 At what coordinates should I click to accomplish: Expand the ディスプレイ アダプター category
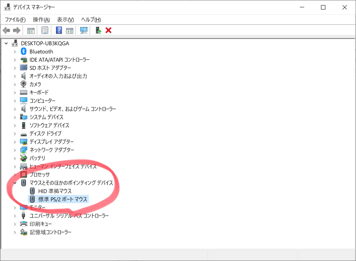15,142
